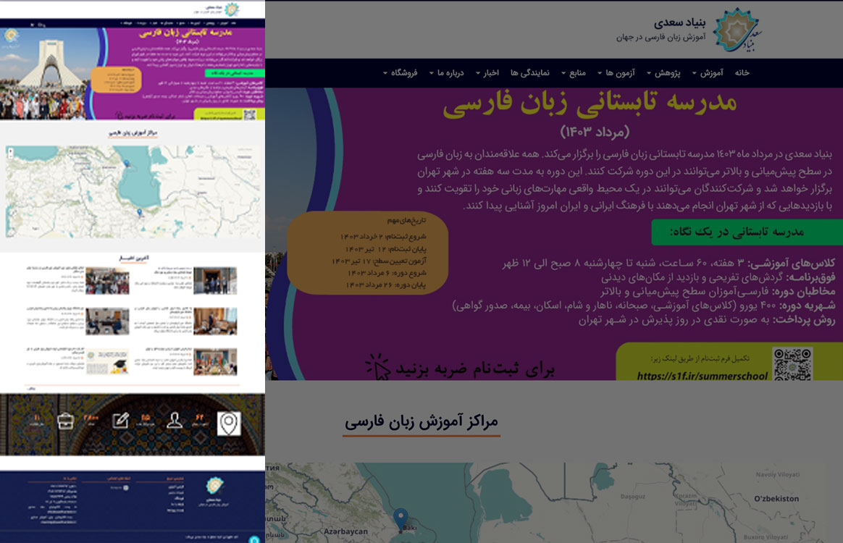Viewport: 843px width, 543px height.
Task: Click the "مدرسه تابستانی زبان فارسی" banner title
Action: (x=590, y=102)
